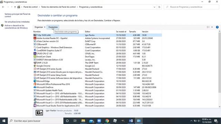Image resolution: width=221 pixels, height=124 pixels.
Task: Click the taskbar clock showing 15/10/2020
Action: (207, 121)
